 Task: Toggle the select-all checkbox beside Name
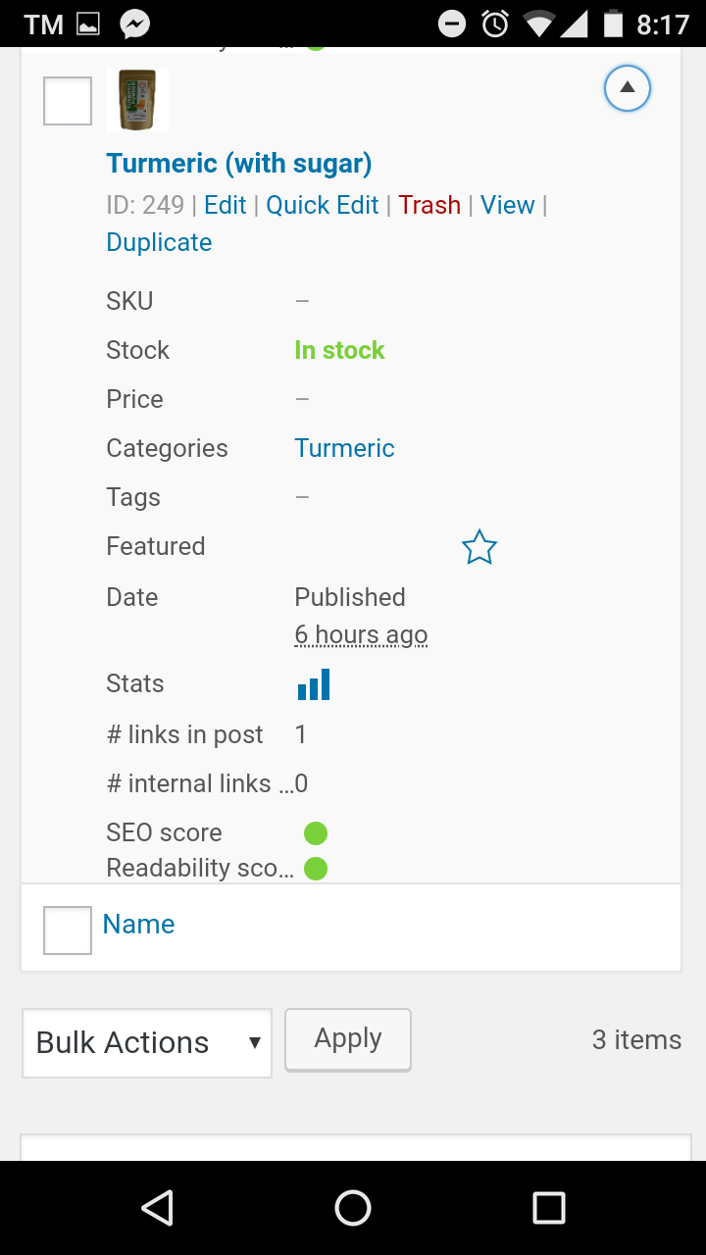(x=68, y=929)
